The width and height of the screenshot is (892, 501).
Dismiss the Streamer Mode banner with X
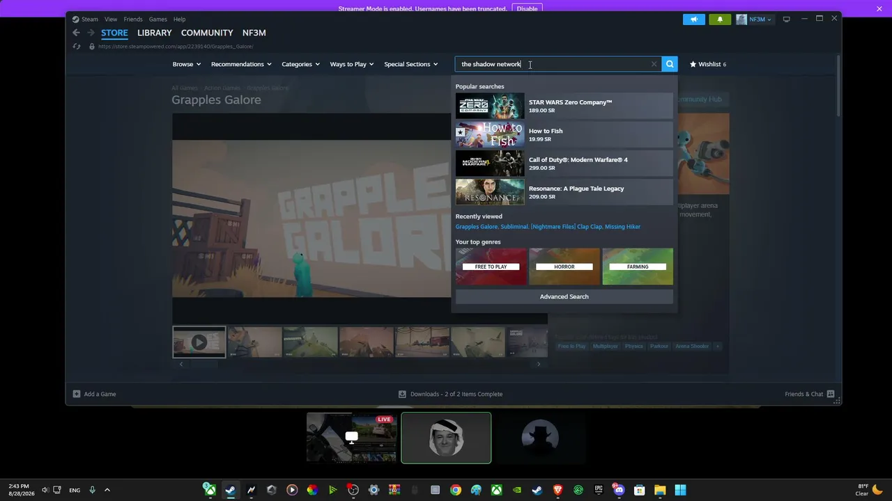[879, 9]
